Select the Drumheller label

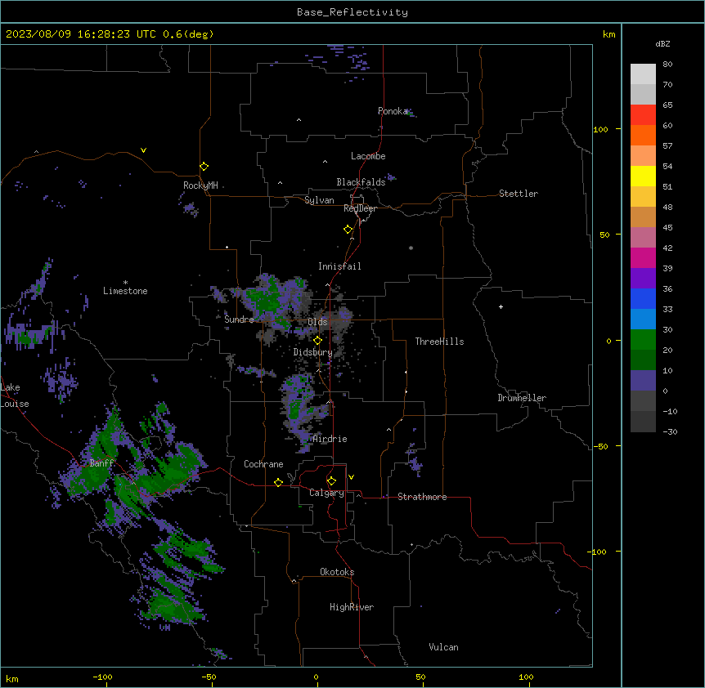pyautogui.click(x=522, y=398)
